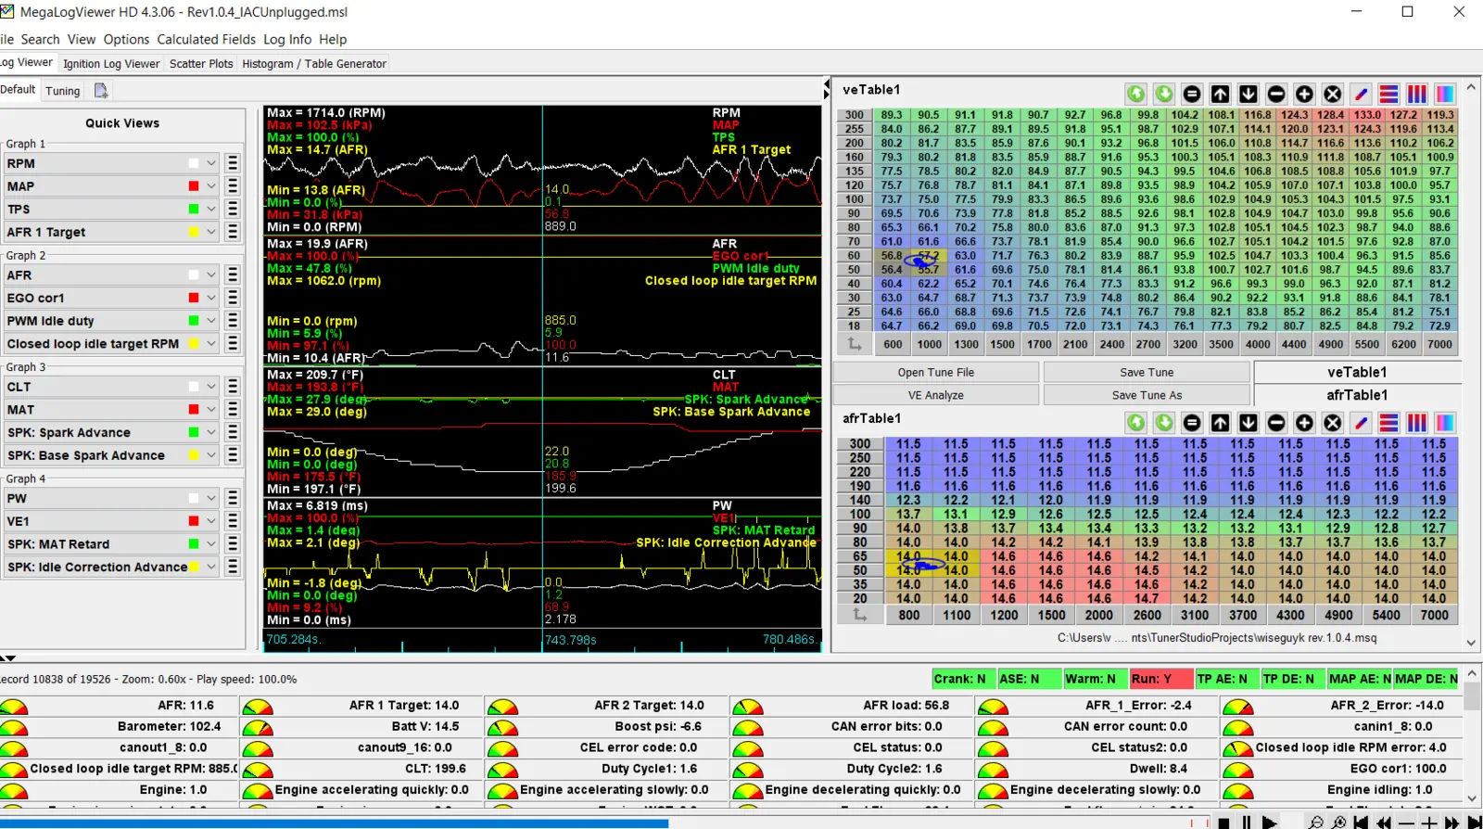This screenshot has height=829, width=1483.
Task: Click green down-arrow icon in veTable1 toolbar
Action: point(1164,94)
